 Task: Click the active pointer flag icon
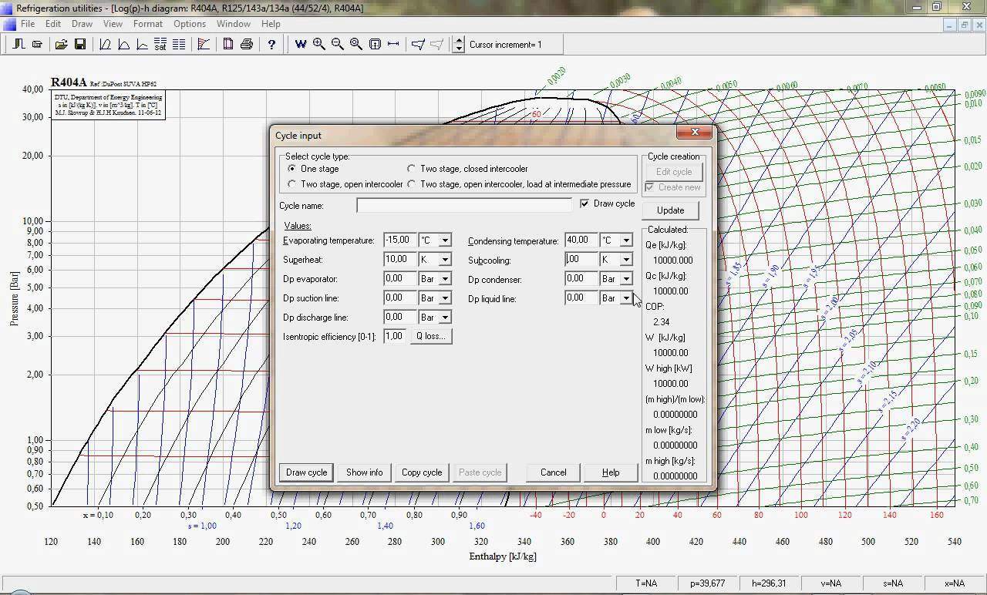coord(418,45)
